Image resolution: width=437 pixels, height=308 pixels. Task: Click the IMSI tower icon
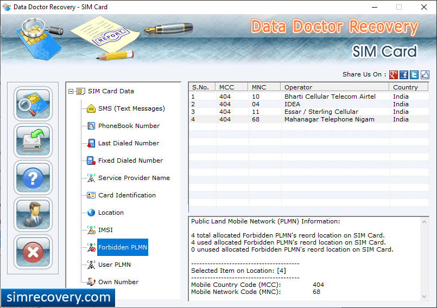91,230
